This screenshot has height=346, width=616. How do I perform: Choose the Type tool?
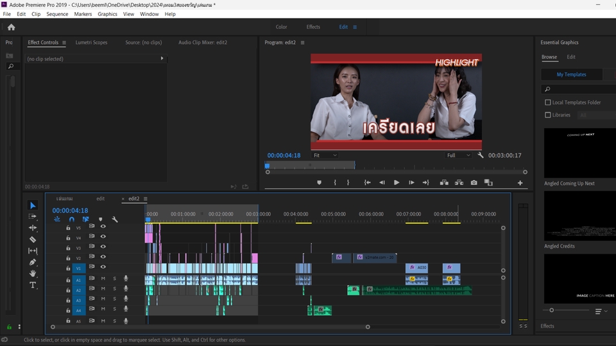click(x=33, y=285)
